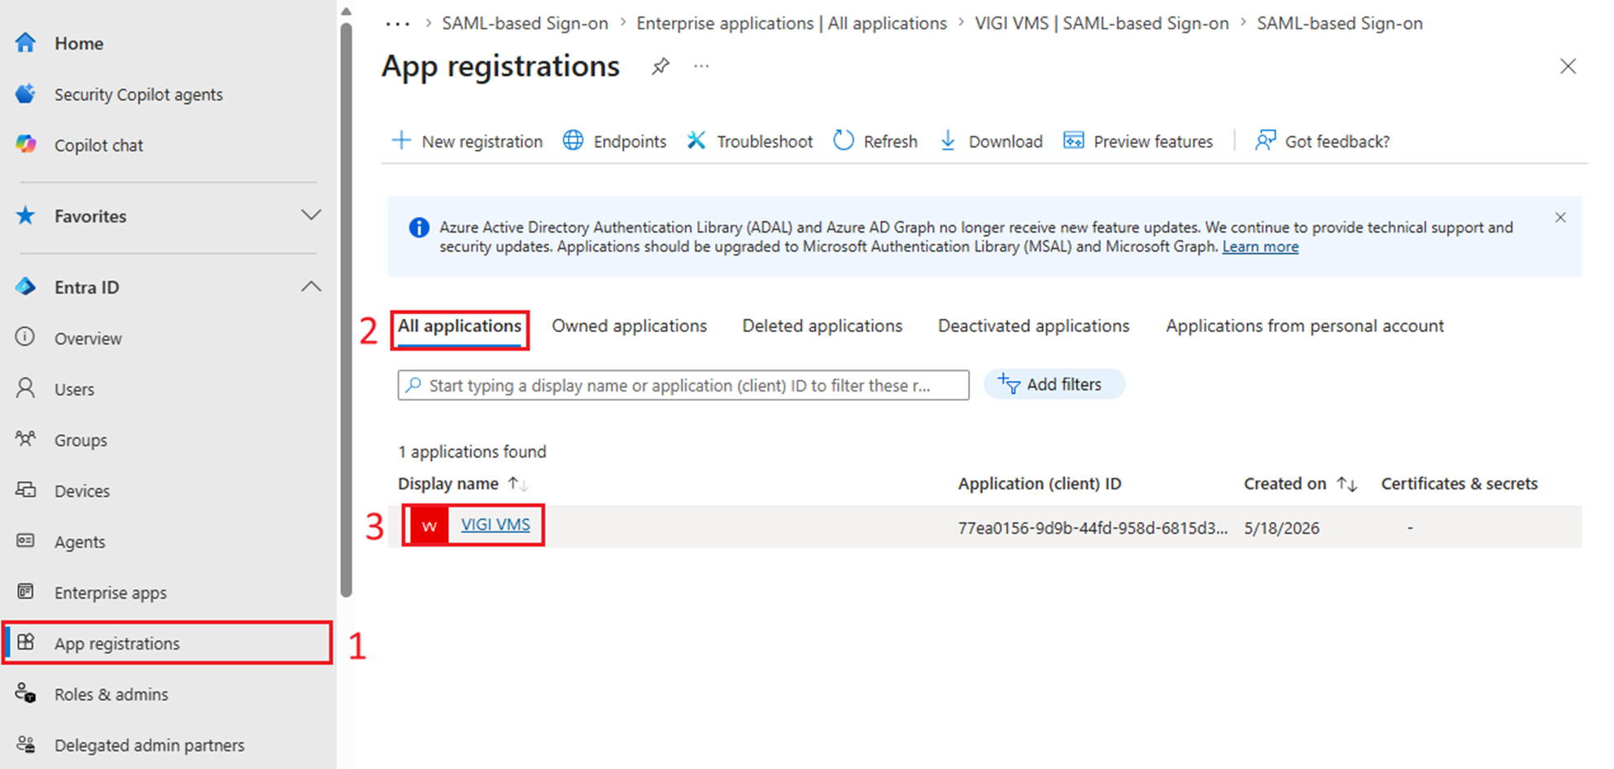
Task: Open Endpoints
Action: pyautogui.click(x=614, y=141)
